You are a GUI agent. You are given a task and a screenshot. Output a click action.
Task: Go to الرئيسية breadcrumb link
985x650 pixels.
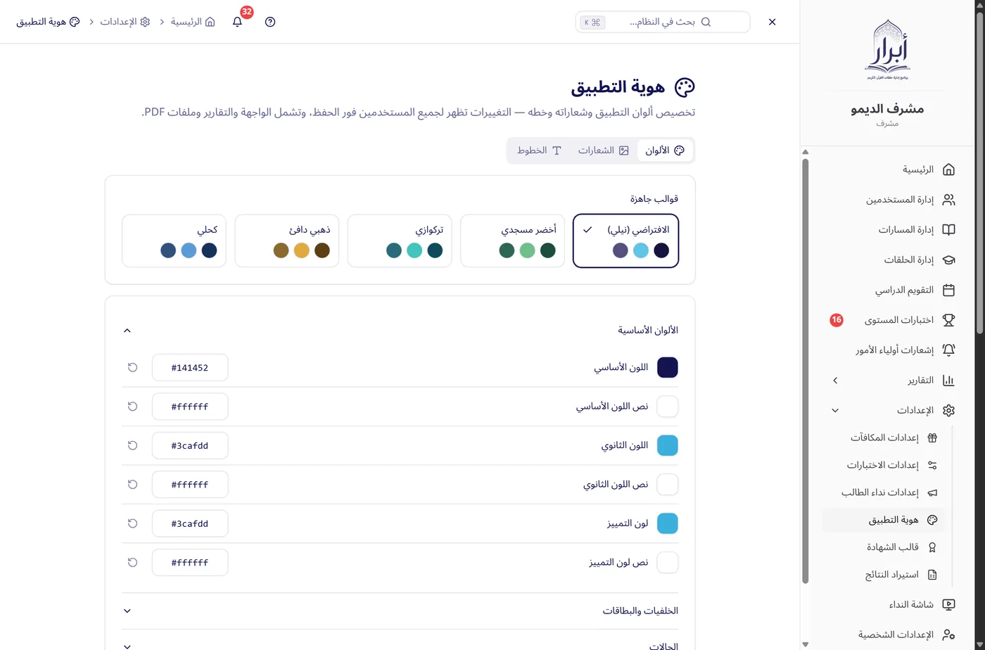point(193,22)
